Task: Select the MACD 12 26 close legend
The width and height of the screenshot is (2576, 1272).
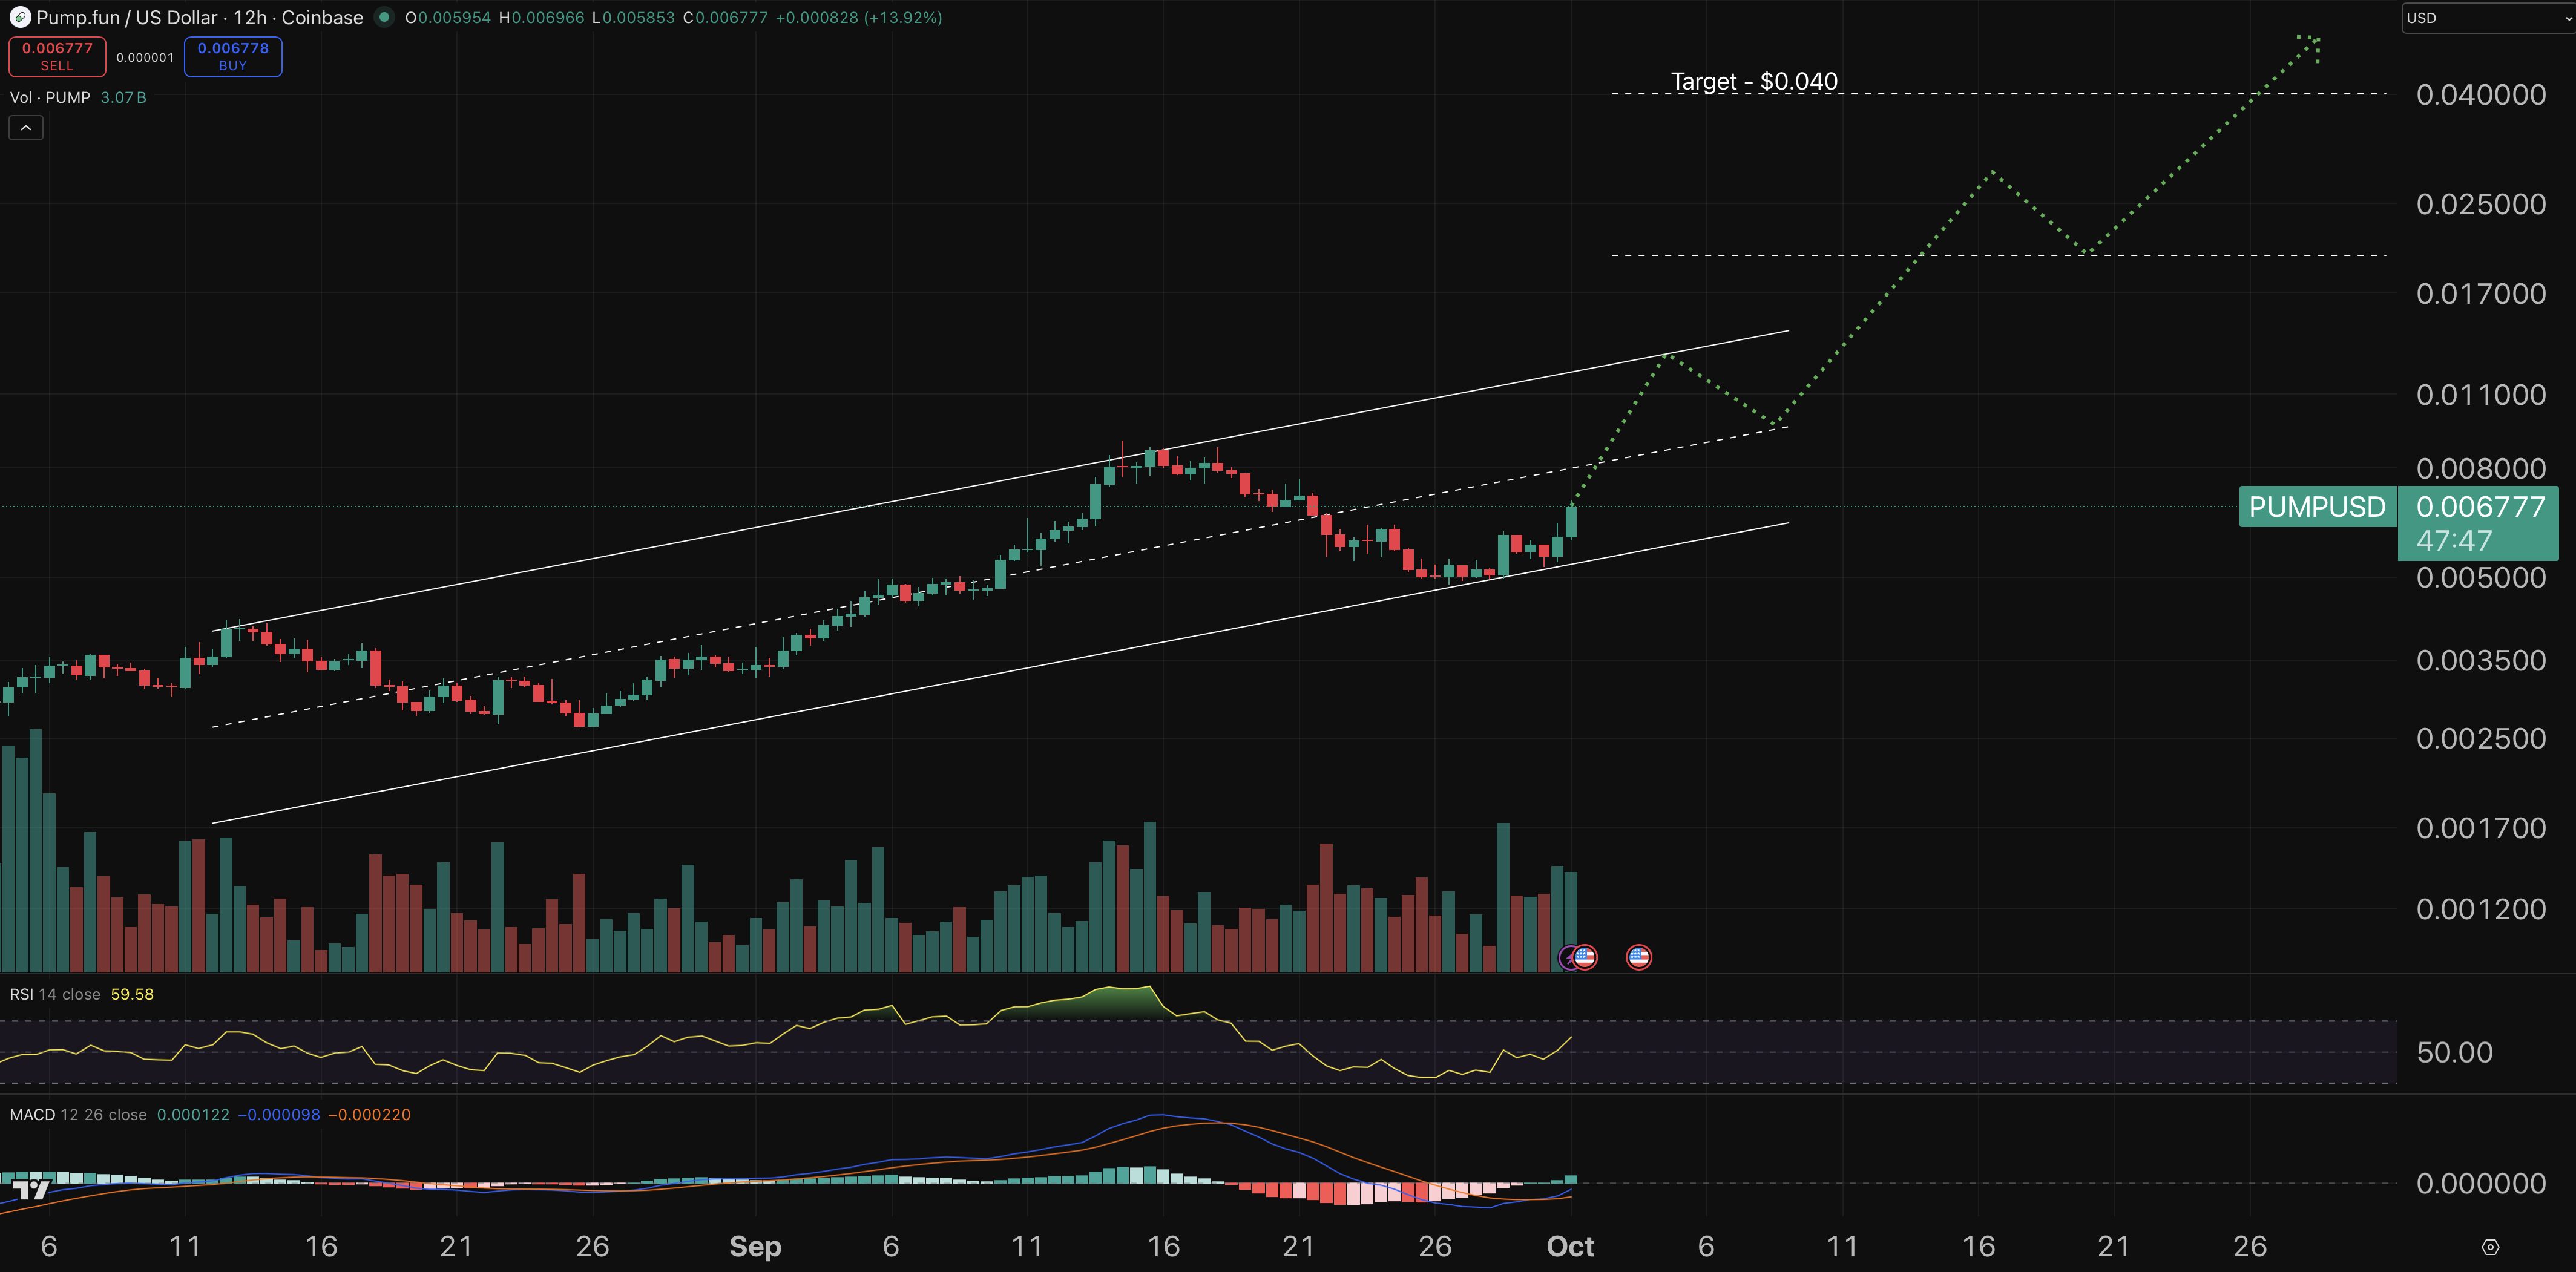Action: point(78,1114)
